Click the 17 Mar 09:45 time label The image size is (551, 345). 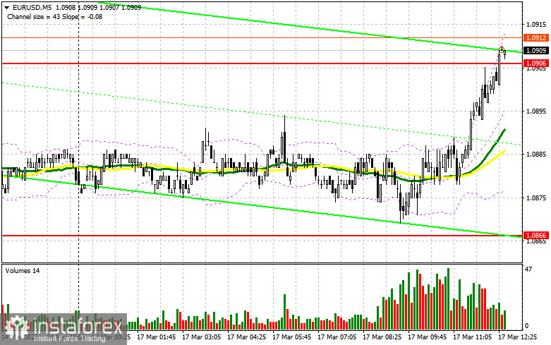coord(427,337)
